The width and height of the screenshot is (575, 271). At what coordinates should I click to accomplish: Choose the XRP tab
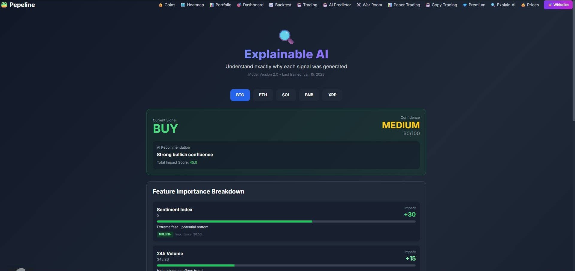pyautogui.click(x=332, y=95)
